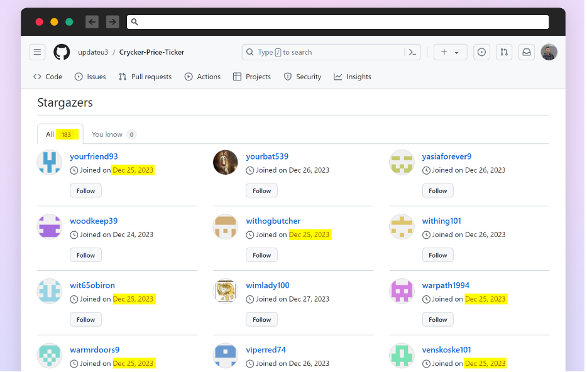Follow warpath1994

pos(437,319)
